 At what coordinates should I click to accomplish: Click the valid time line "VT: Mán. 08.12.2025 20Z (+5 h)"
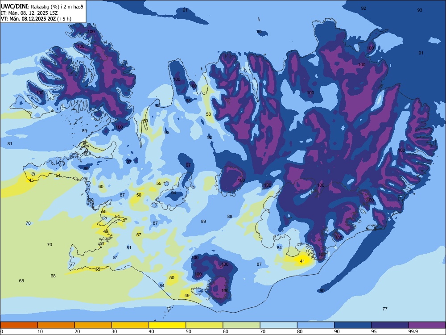click(36, 19)
